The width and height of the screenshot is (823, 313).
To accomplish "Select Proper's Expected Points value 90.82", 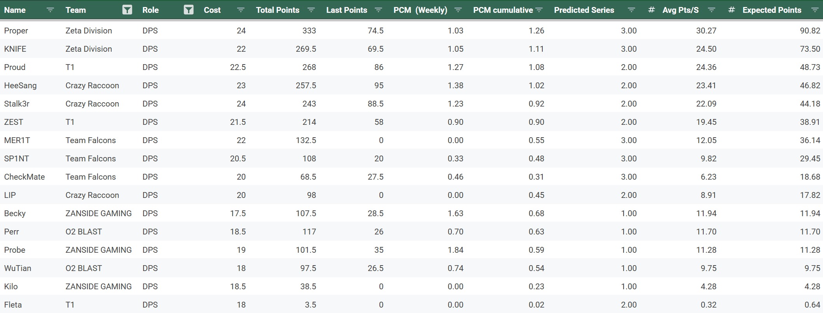I will (x=810, y=31).
